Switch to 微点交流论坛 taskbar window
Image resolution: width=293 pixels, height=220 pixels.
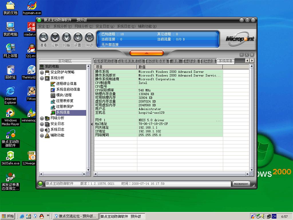pyautogui.click(x=75, y=216)
